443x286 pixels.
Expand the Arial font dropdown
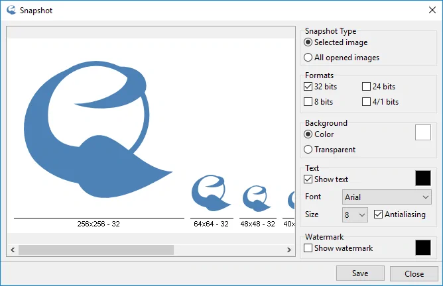point(387,197)
